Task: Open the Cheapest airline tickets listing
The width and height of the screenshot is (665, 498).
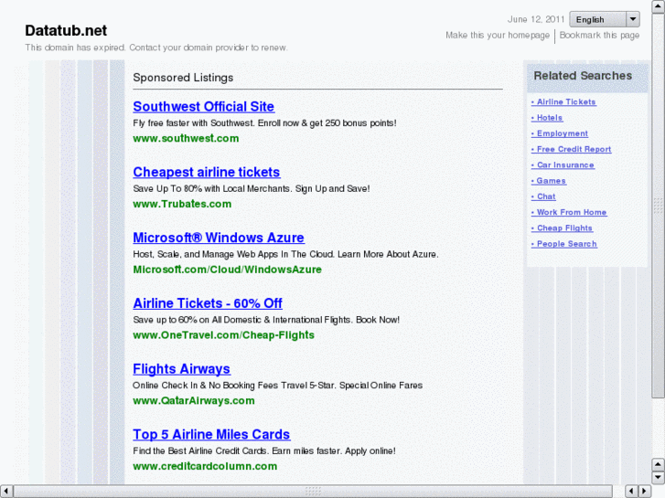Action: (x=207, y=172)
